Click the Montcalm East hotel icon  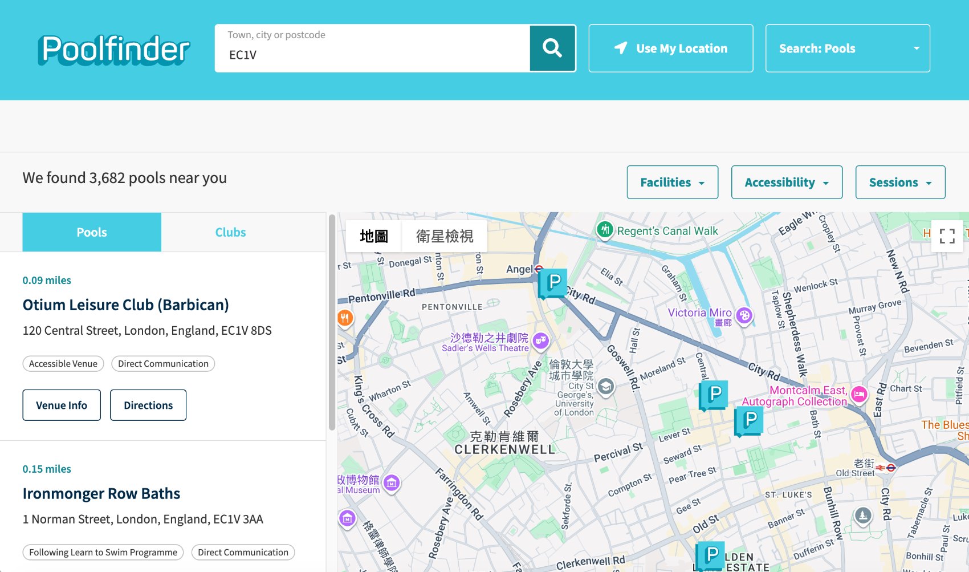pyautogui.click(x=859, y=393)
